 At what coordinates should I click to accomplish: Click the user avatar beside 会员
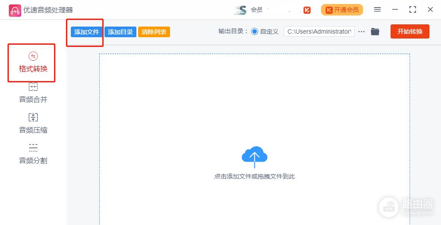pyautogui.click(x=240, y=10)
